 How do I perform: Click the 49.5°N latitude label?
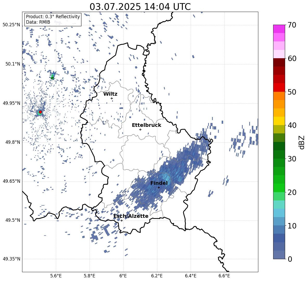click(13, 220)
